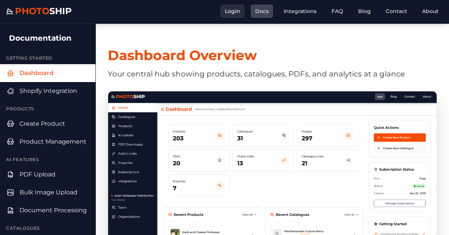
Task: Toggle the Active status badge
Action: pyautogui.click(x=419, y=186)
